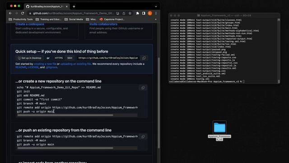Viewport: 289px width, 163px height.
Task: Click the github.com address bar
Action: coord(73,13)
